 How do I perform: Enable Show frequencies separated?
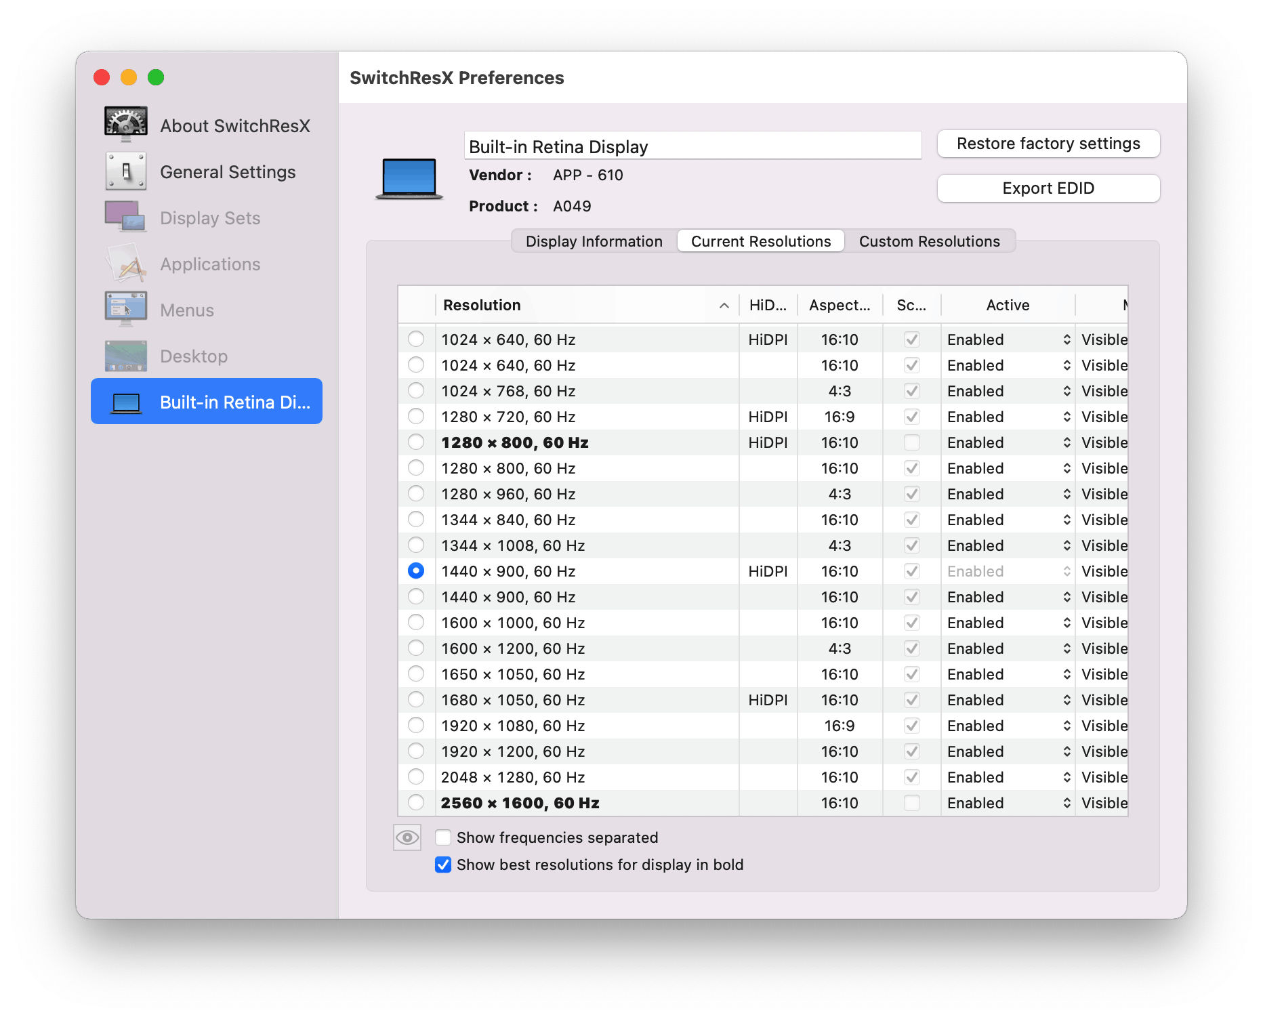[443, 837]
